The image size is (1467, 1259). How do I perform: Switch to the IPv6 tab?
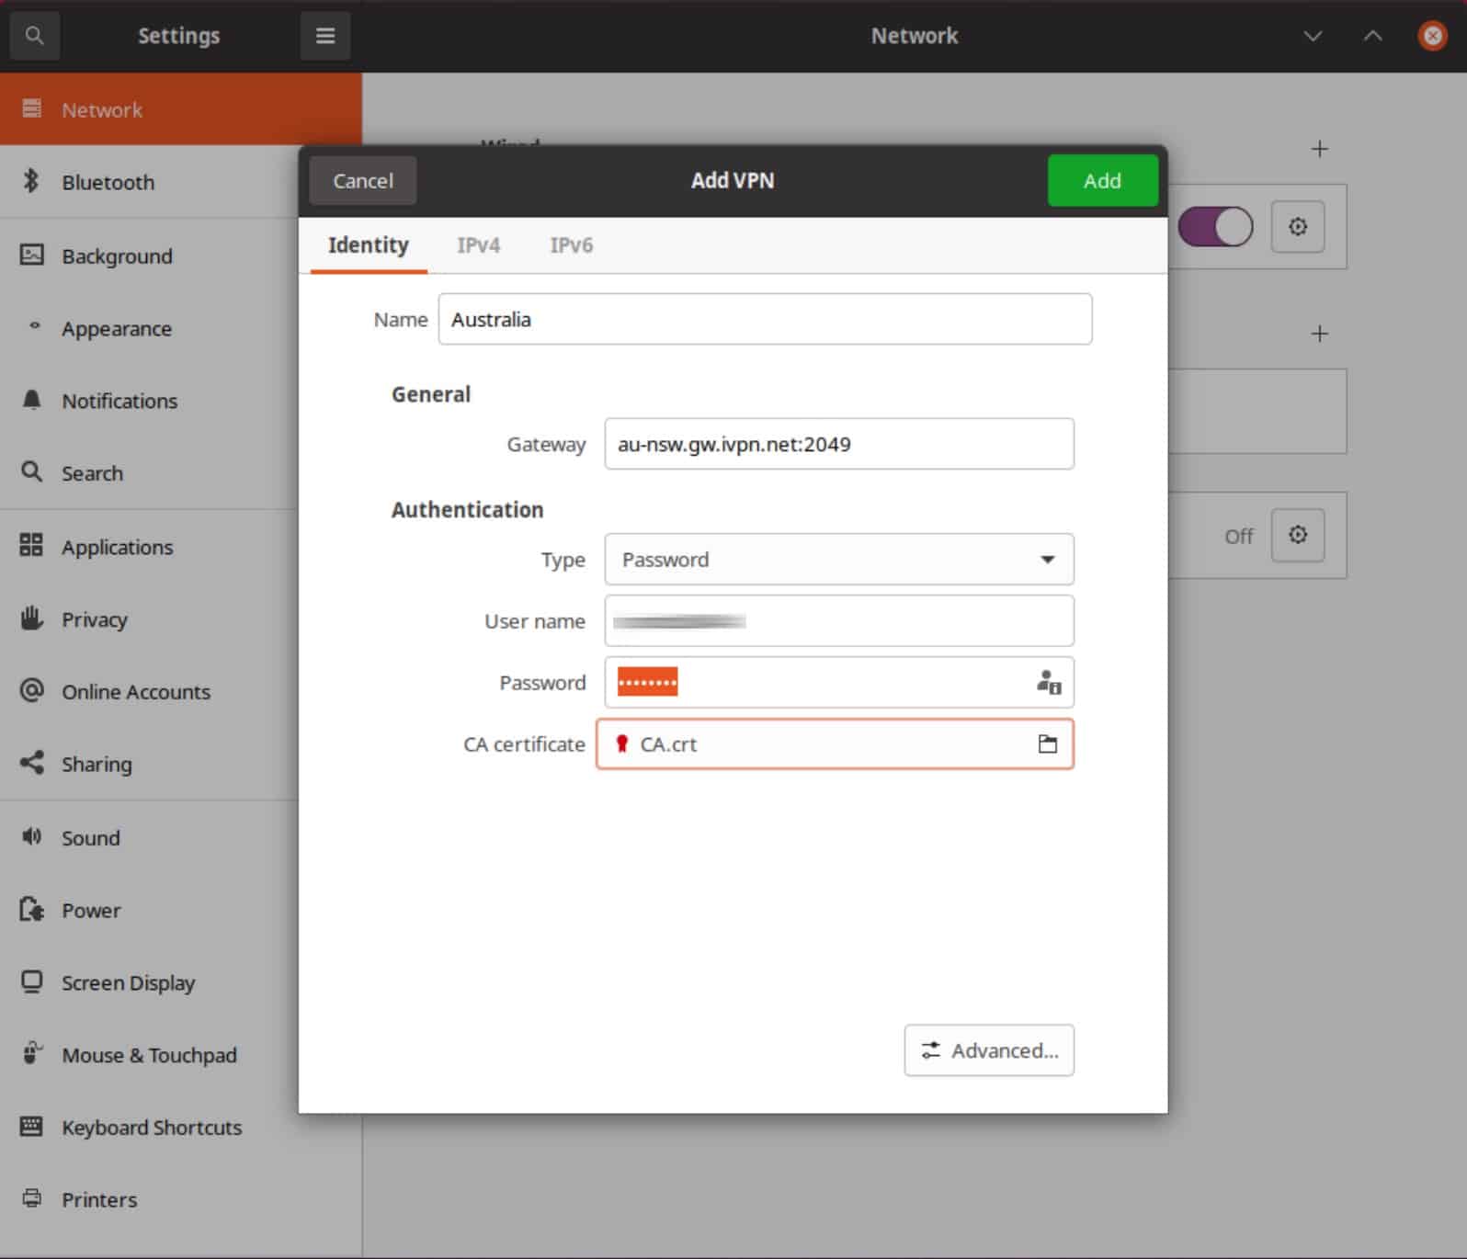coord(571,245)
